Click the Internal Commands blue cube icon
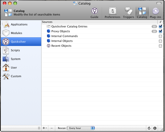This screenshot has height=132, width=165. pyautogui.click(x=49, y=36)
